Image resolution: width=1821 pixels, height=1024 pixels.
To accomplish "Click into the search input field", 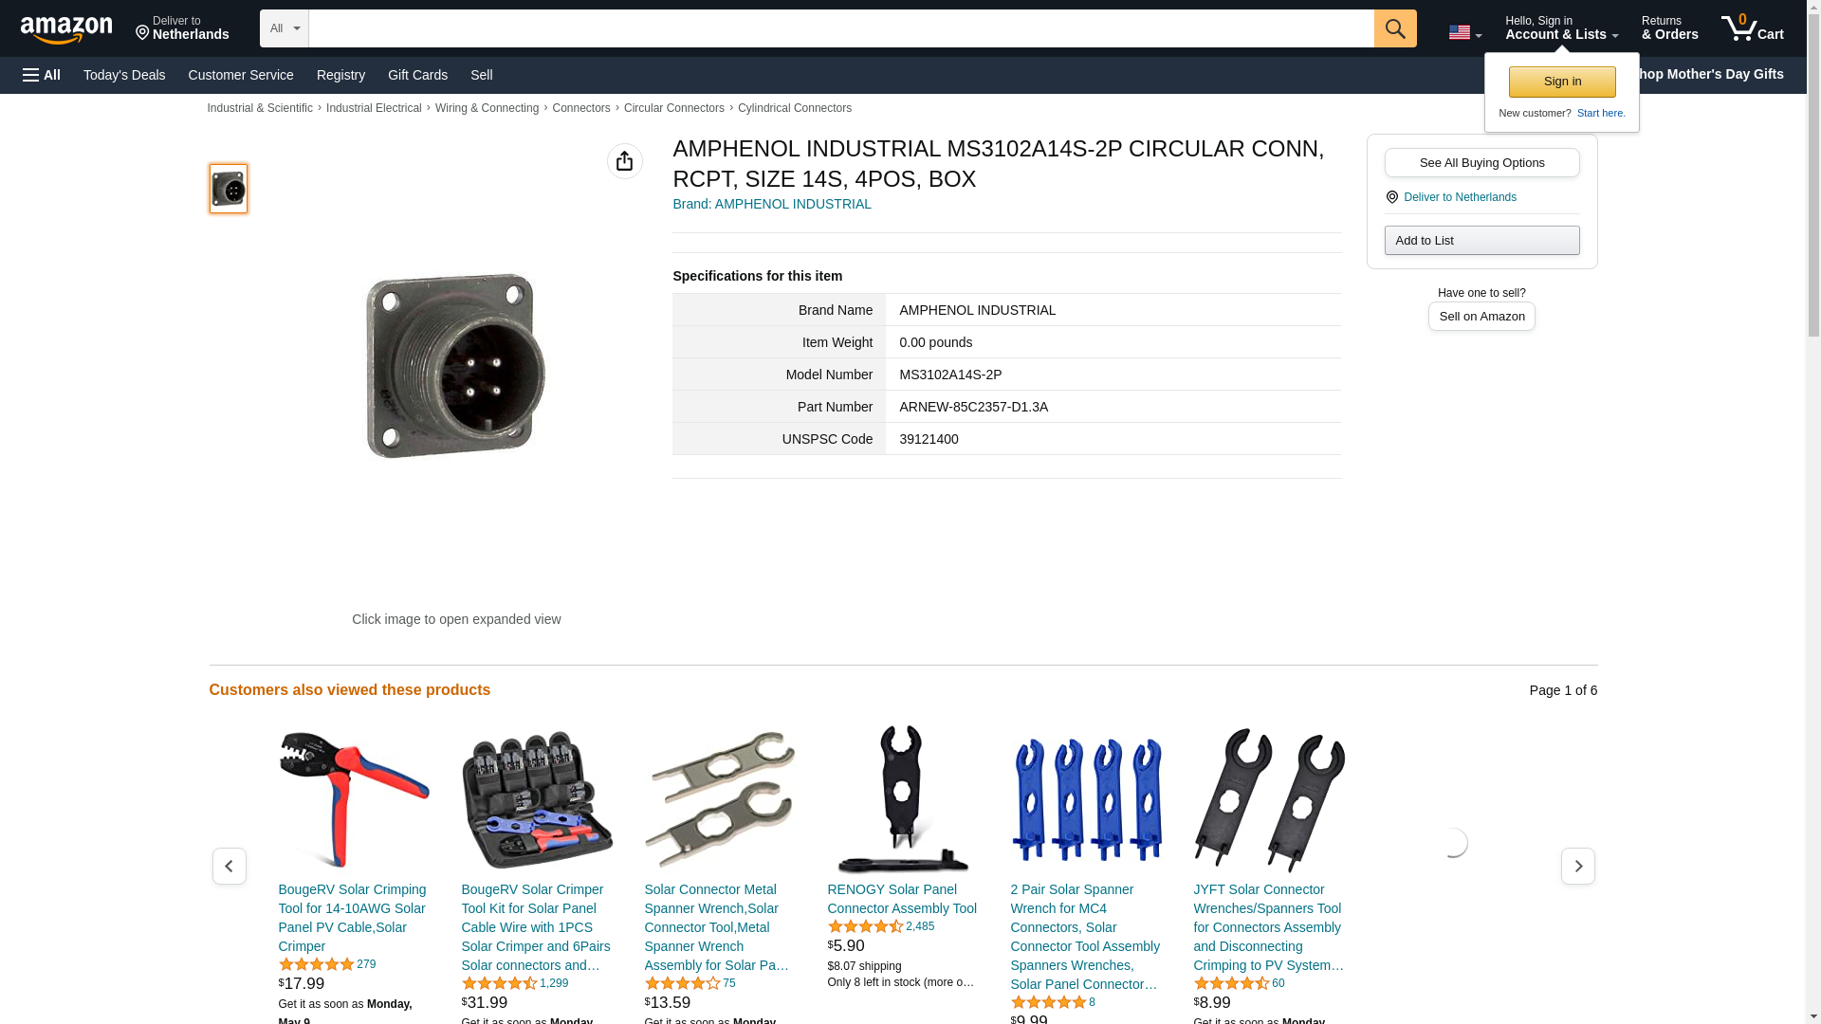I will click(x=840, y=28).
